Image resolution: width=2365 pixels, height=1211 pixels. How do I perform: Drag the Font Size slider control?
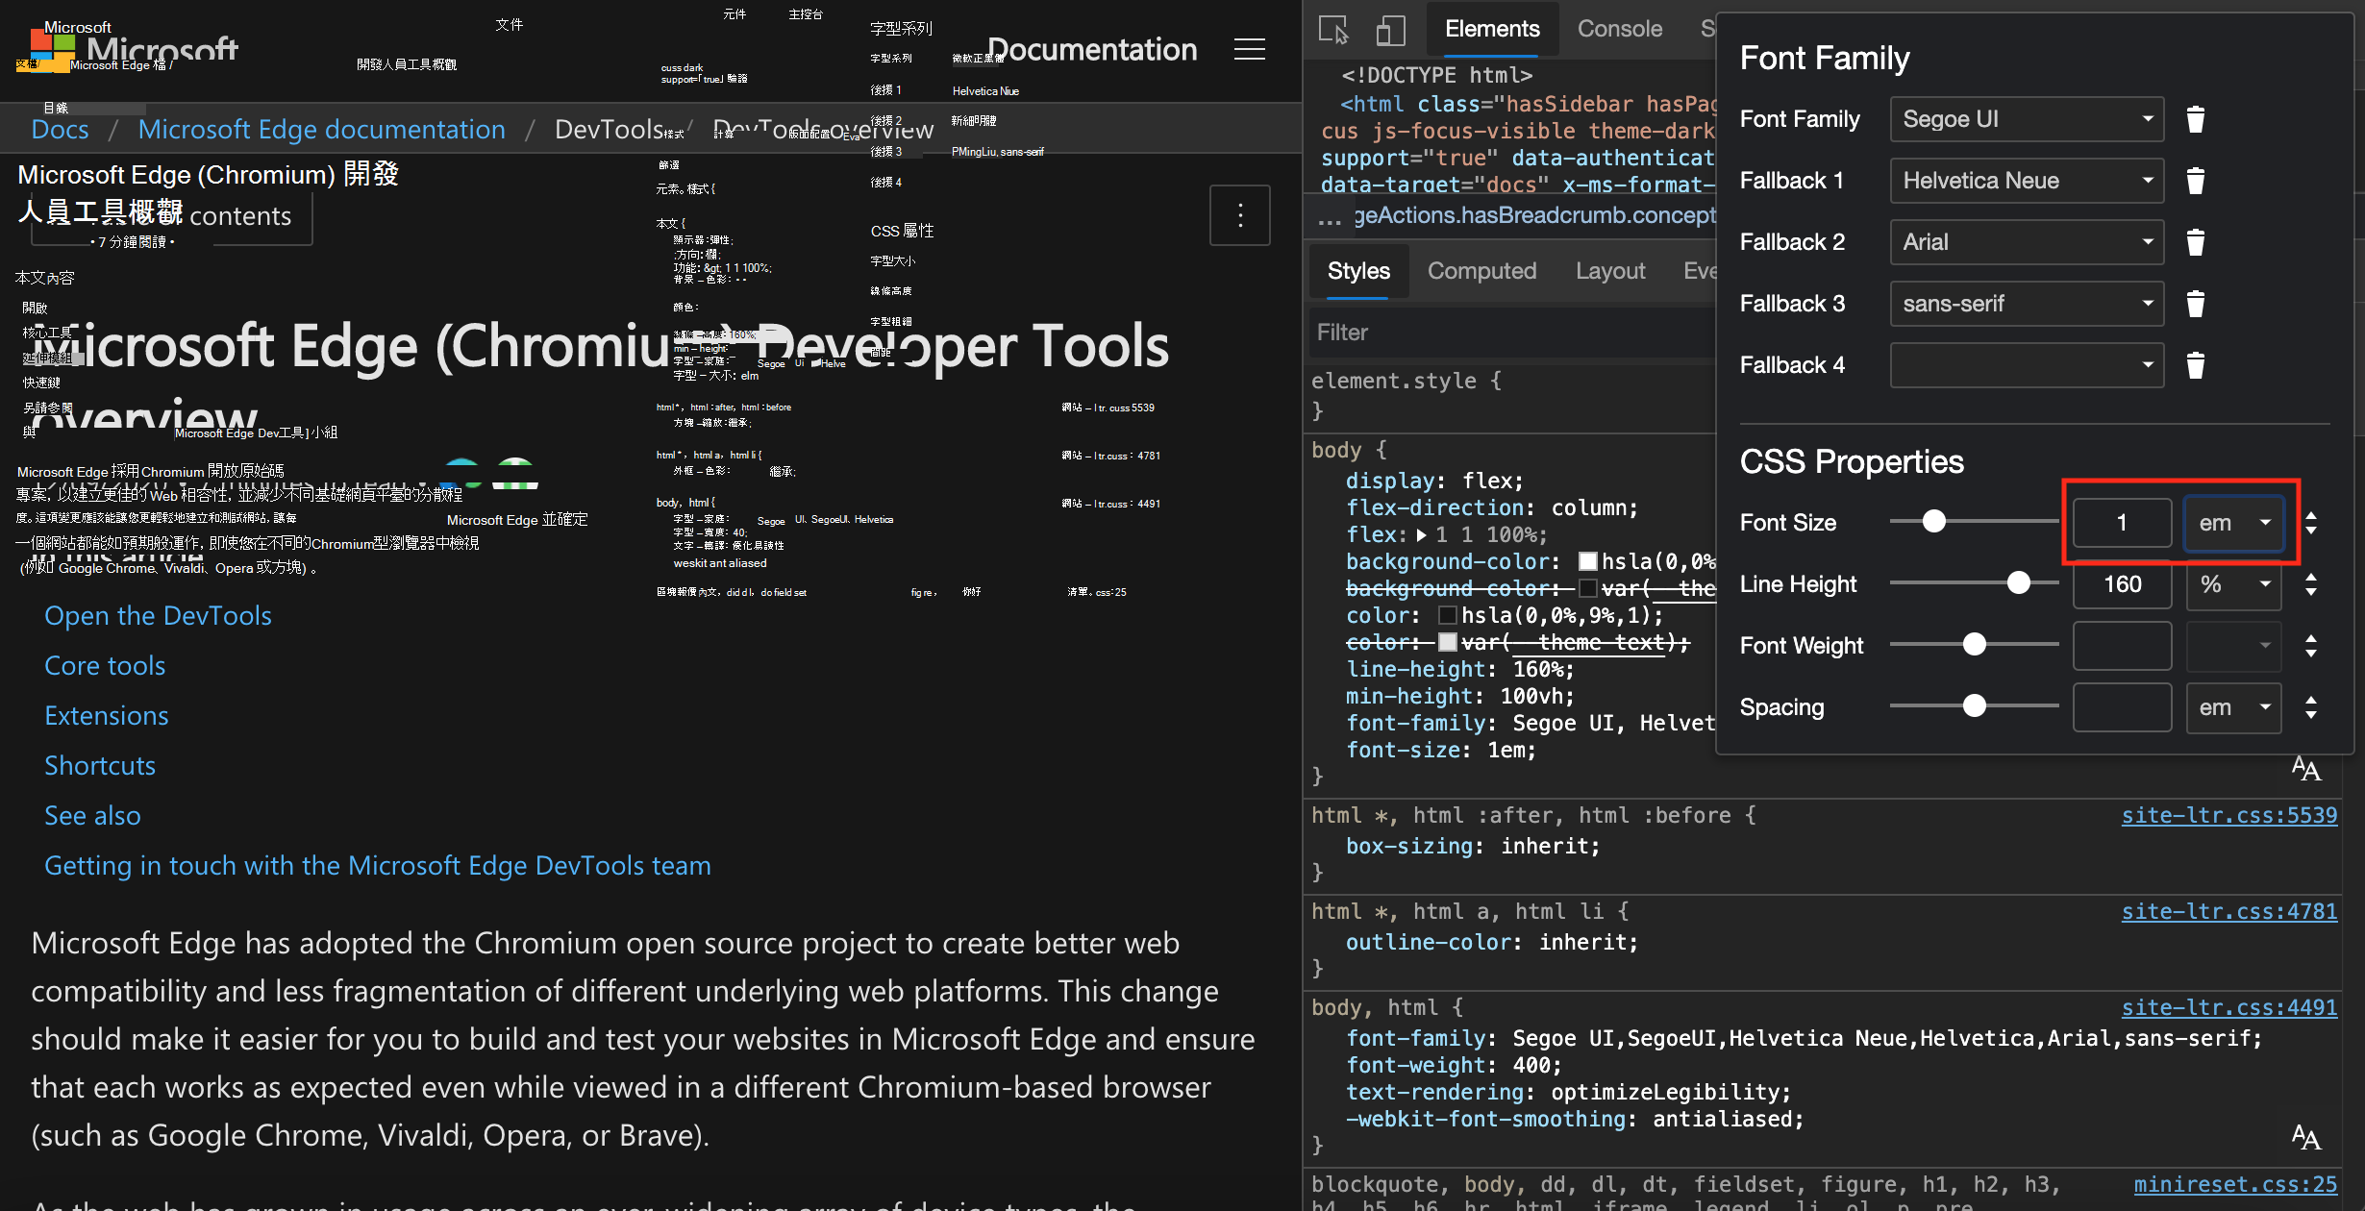point(1935,521)
